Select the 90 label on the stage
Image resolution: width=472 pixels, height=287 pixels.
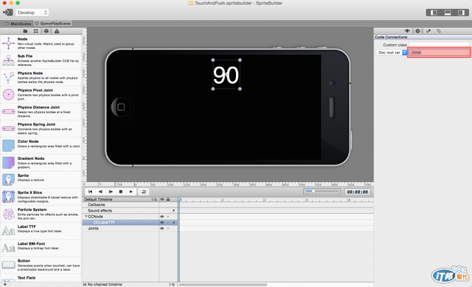(x=226, y=74)
